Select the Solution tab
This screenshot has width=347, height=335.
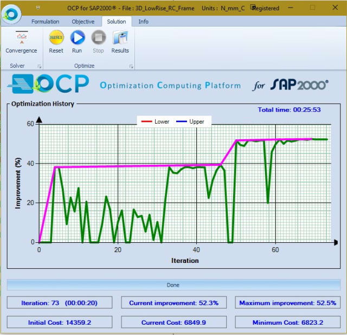[117, 22]
